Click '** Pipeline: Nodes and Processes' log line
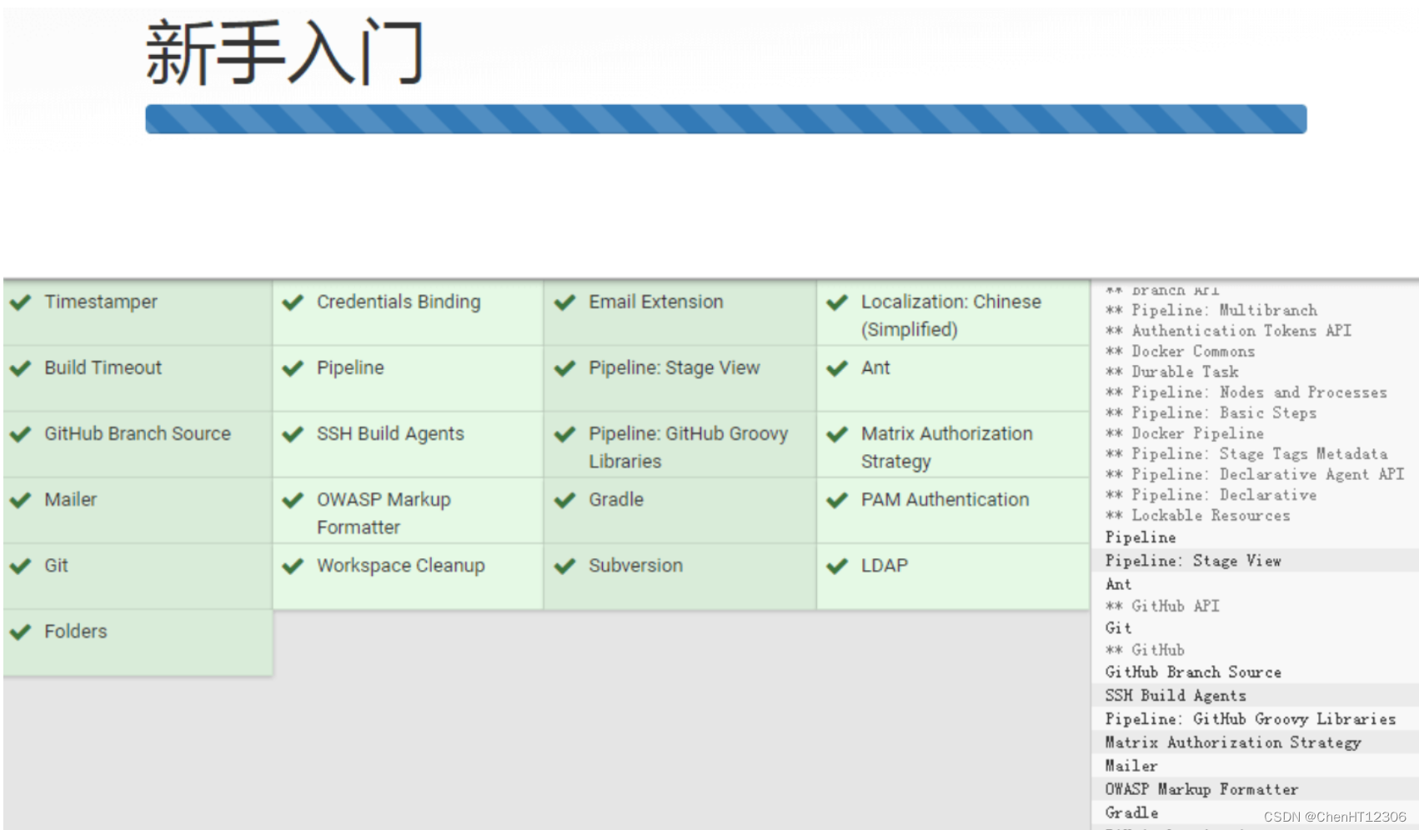This screenshot has height=830, width=1419. coord(1246,392)
